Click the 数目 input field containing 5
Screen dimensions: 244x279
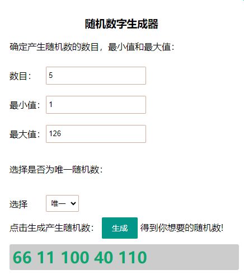(96, 76)
